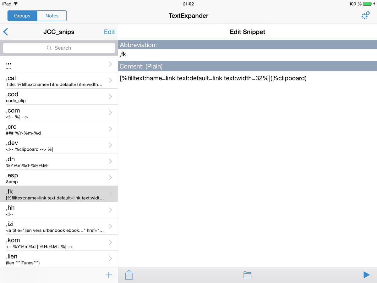Open the ,cod snippet row
Screen dimensions: 377x283
click(x=59, y=97)
